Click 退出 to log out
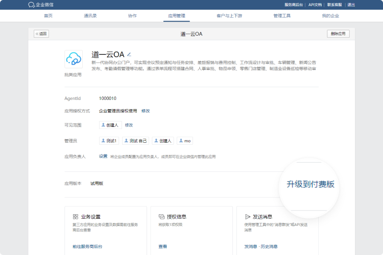Viewport: 383px width, 255px height. click(x=351, y=5)
